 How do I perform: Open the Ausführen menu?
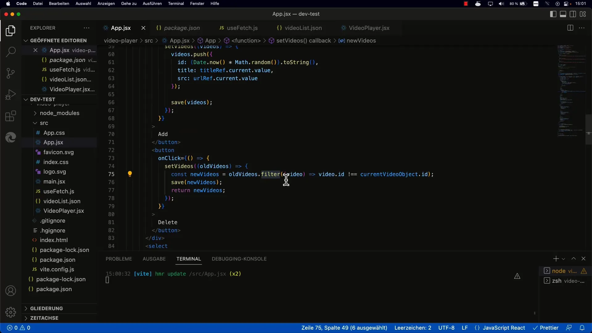coord(152,4)
